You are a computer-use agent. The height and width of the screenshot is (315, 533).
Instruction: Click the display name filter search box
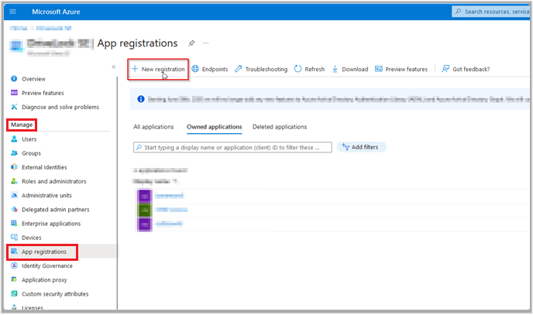click(232, 147)
